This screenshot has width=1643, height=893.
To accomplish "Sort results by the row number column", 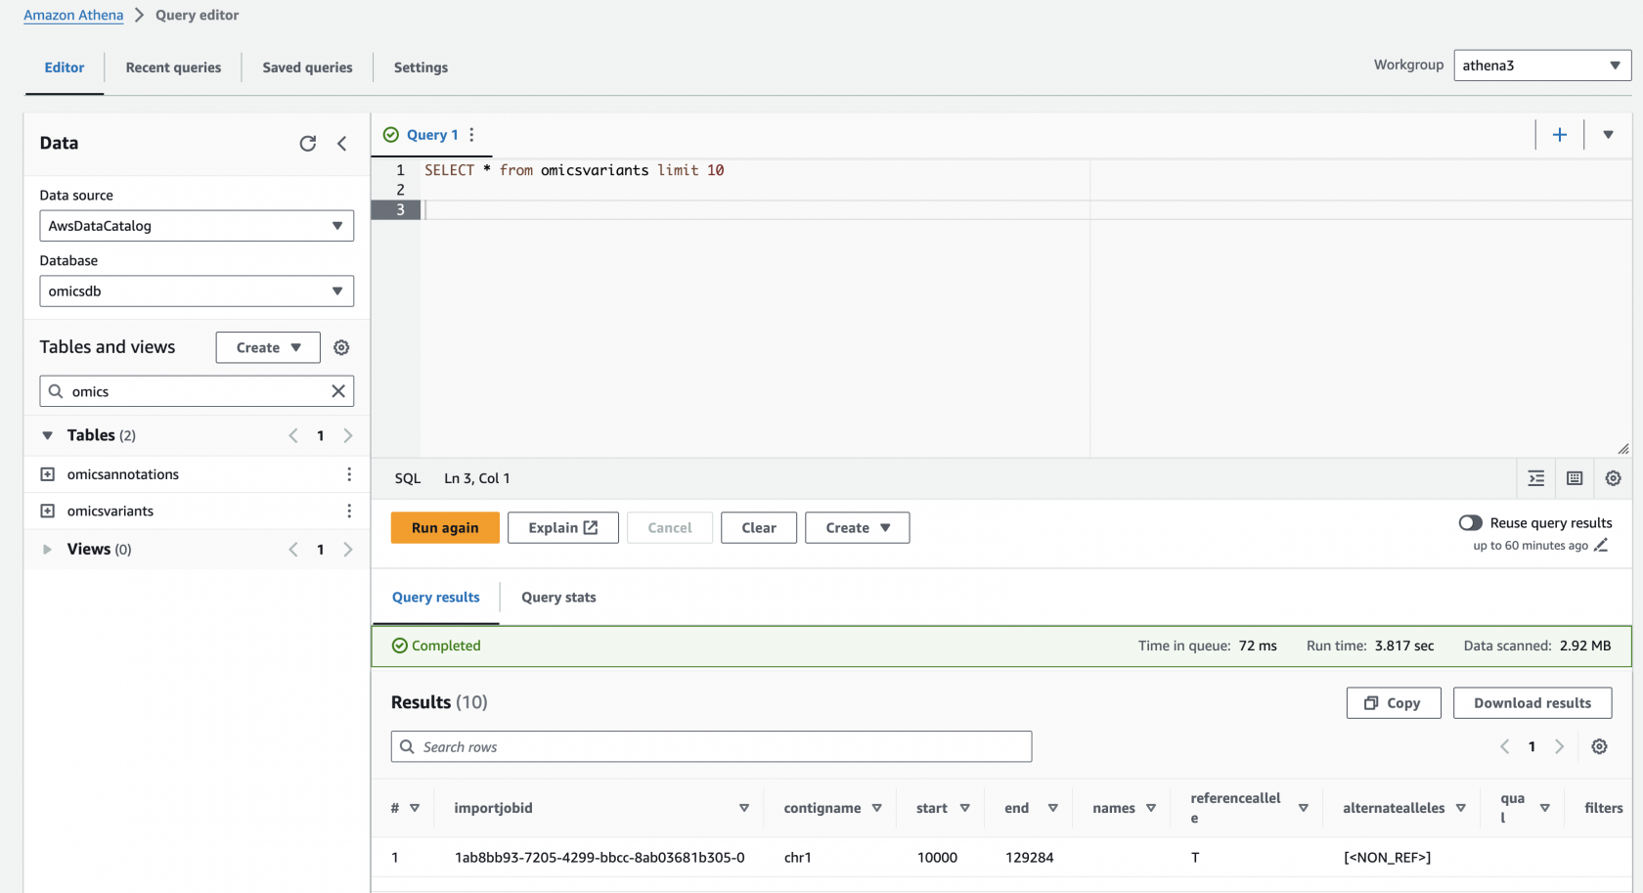I will coord(415,808).
